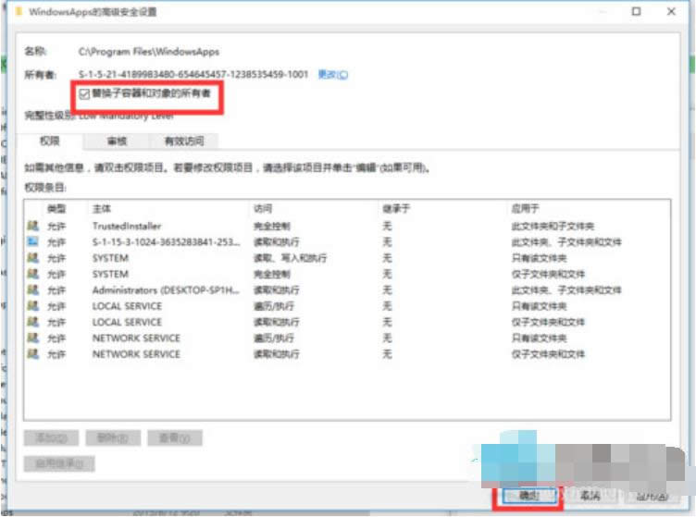
Task: Click the icon of SYSTEM 读取、写入和执行 row
Action: click(32, 258)
